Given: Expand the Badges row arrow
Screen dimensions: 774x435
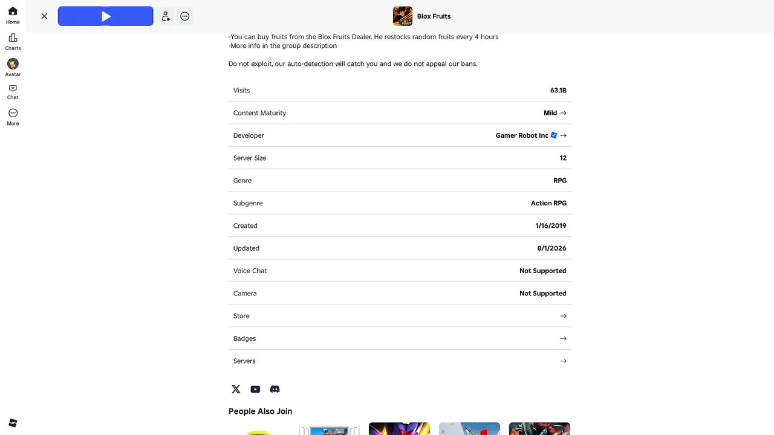Looking at the screenshot, I should [x=563, y=338].
